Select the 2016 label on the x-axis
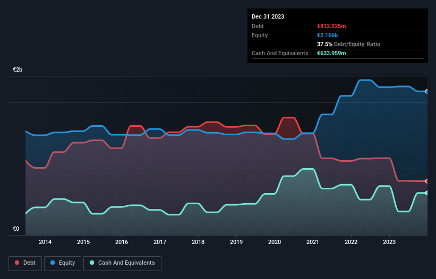The image size is (436, 279). pos(122,242)
